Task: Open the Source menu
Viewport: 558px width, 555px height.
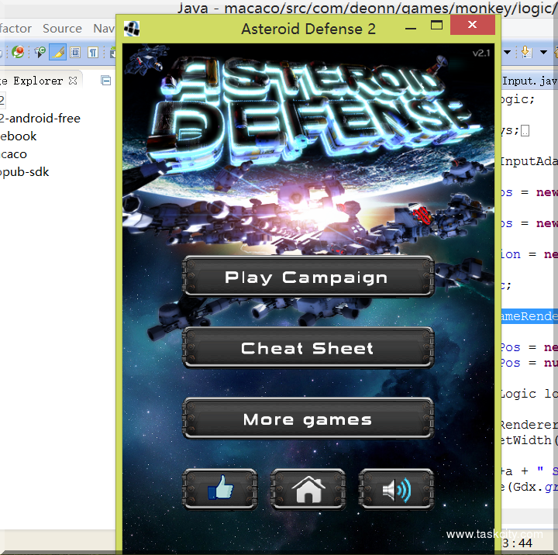Action: 62,28
